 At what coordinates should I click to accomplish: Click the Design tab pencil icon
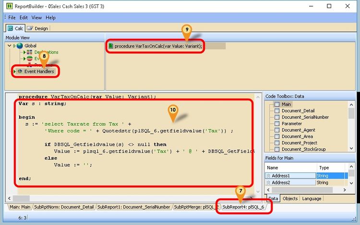pyautogui.click(x=30, y=28)
